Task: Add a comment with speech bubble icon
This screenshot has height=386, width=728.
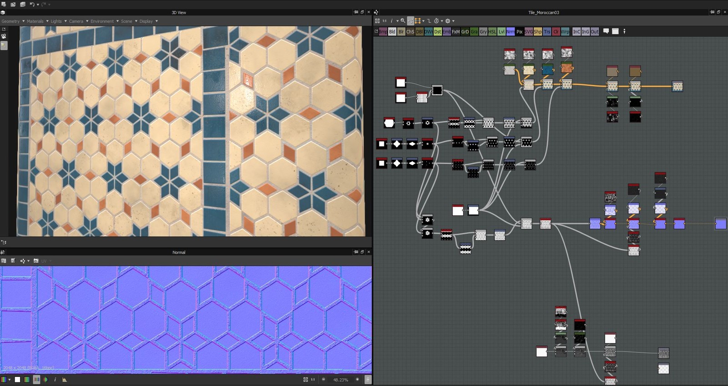Action: coord(606,31)
